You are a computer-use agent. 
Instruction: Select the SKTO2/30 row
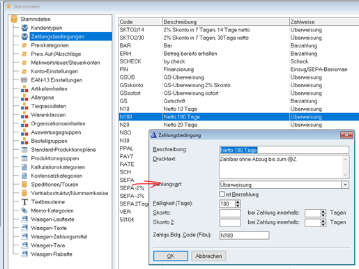(239, 38)
